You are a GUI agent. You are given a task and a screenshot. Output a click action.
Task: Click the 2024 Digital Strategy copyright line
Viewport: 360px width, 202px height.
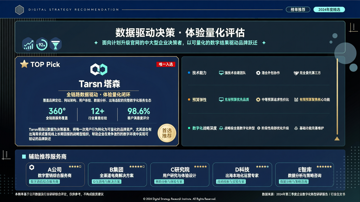click(179, 199)
